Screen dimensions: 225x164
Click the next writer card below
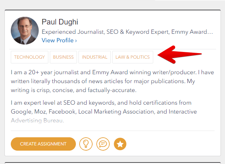[112, 163]
